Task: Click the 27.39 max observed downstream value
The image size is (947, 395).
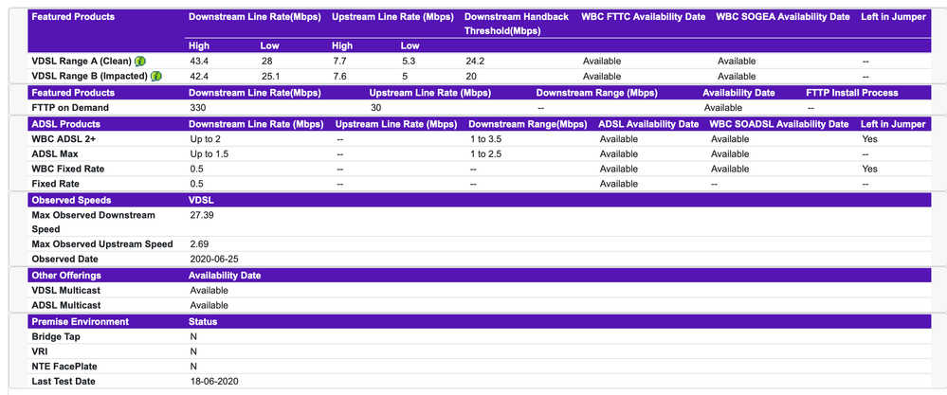Action: point(204,216)
